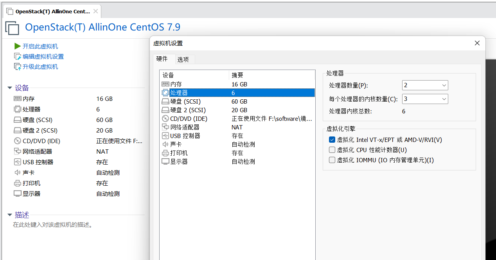Screen dimensions: 496x260
Task: Click the edit VM settings icon
Action: tap(18, 57)
